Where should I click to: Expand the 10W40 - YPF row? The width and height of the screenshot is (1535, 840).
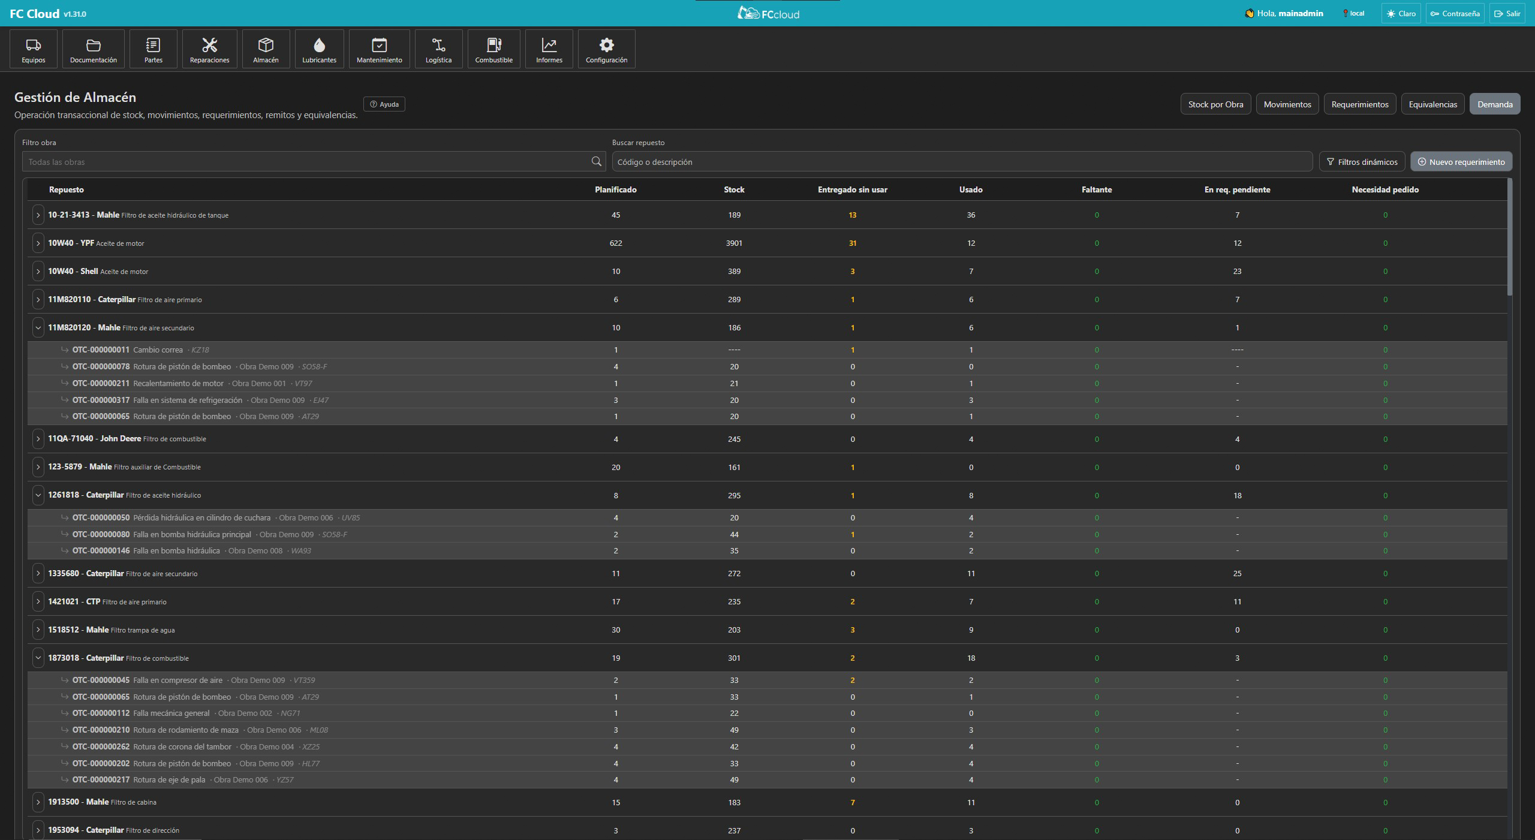[x=38, y=243]
